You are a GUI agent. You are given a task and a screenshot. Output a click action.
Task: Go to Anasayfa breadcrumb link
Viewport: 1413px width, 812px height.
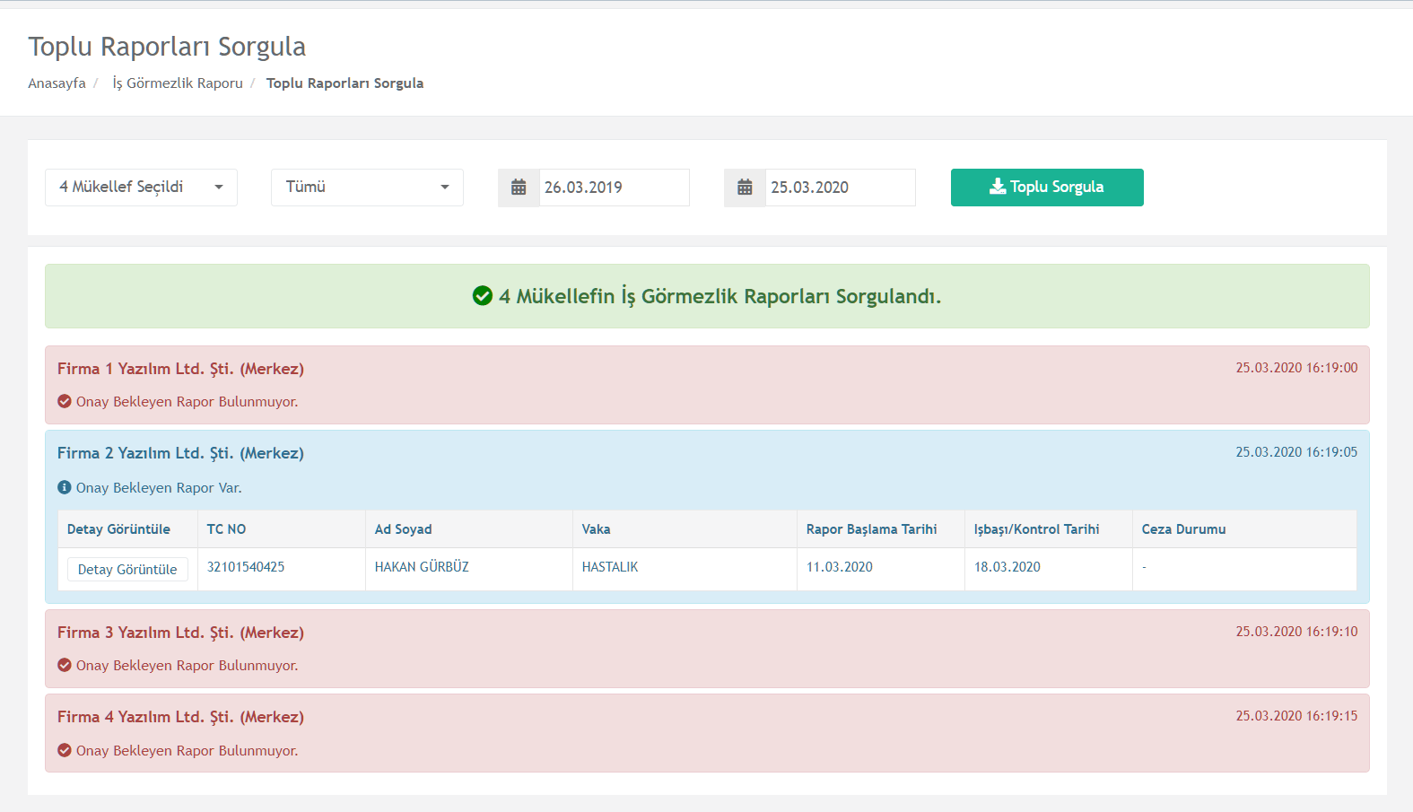57,83
